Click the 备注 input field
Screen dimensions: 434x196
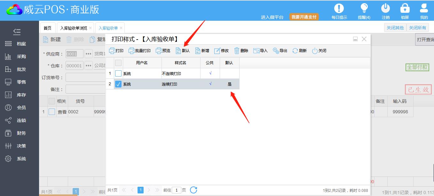(x=86, y=89)
